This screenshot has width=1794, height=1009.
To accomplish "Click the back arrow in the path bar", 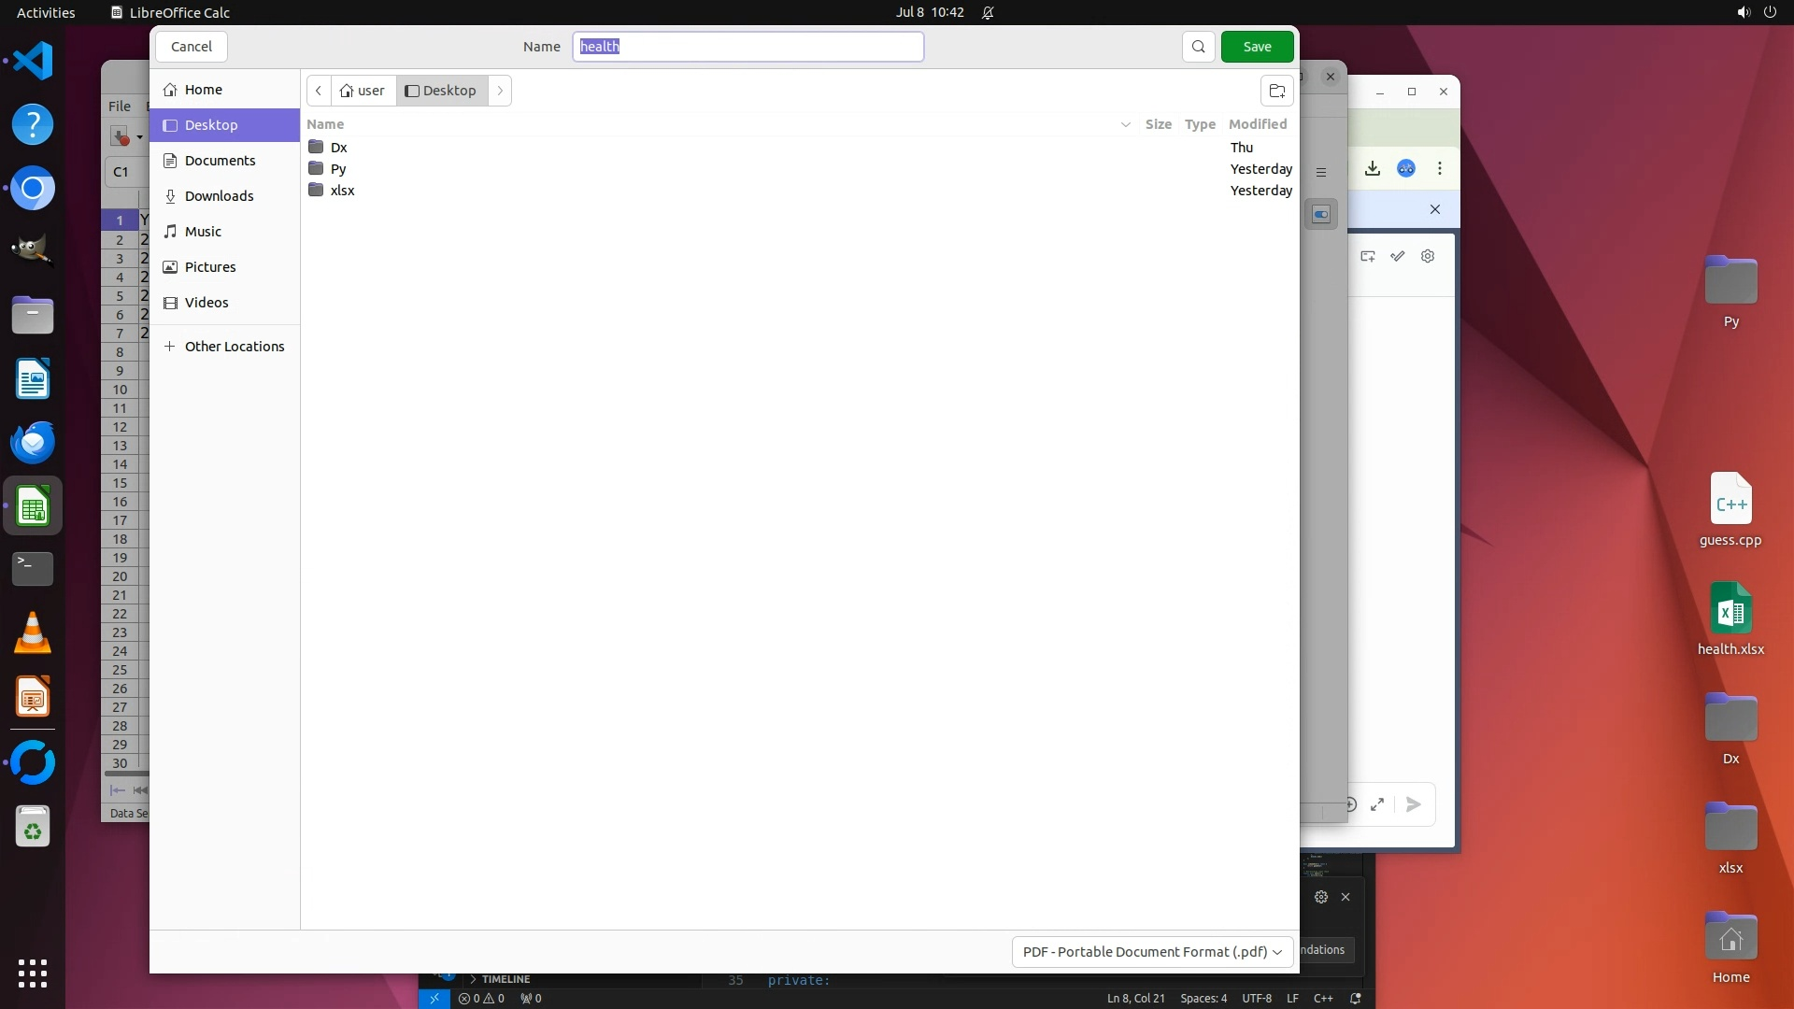I will pyautogui.click(x=319, y=91).
